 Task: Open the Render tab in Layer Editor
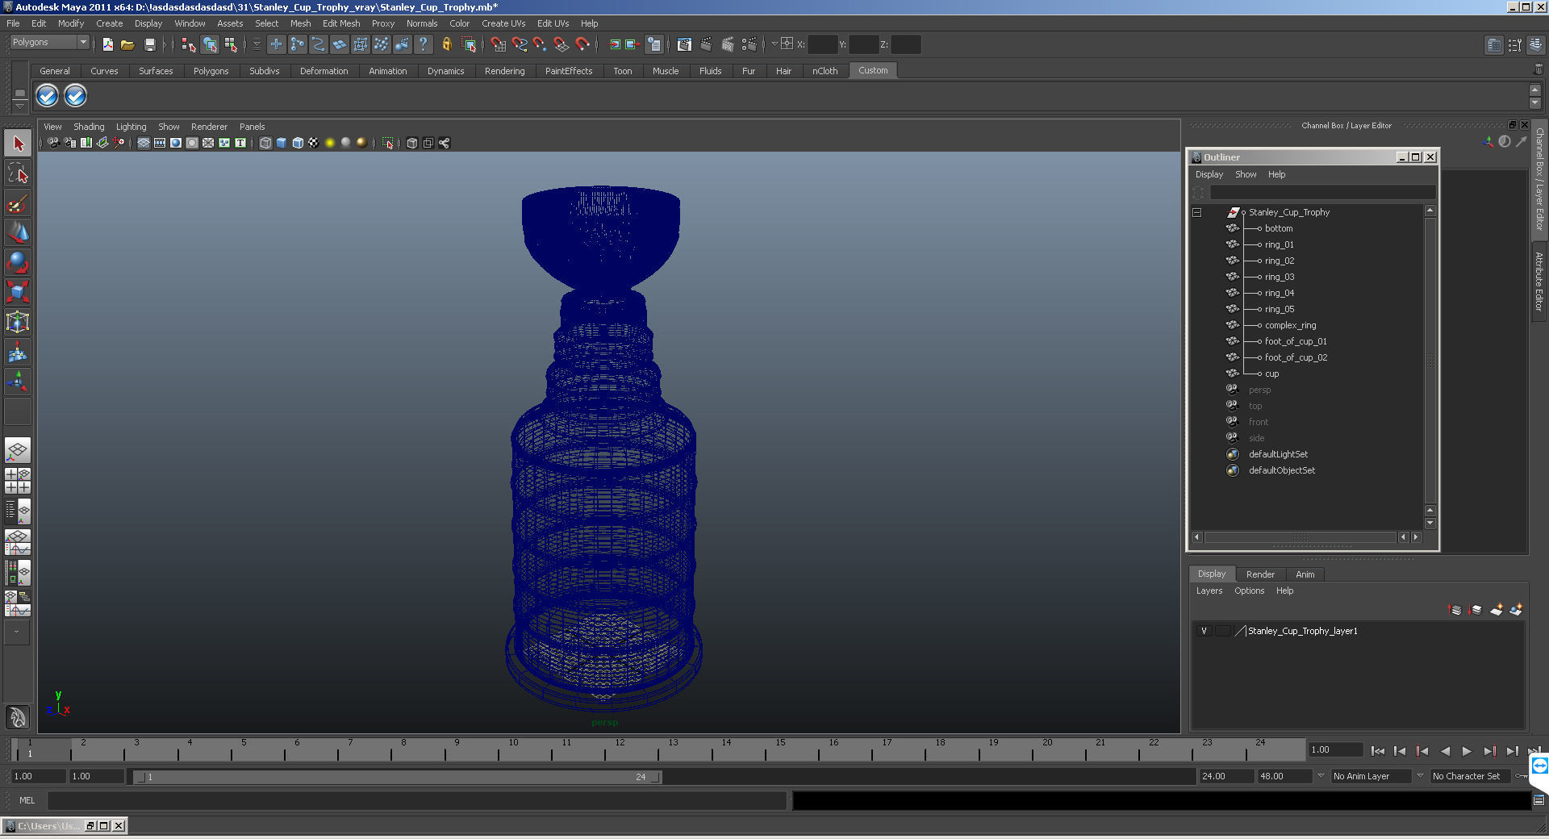[1260, 574]
